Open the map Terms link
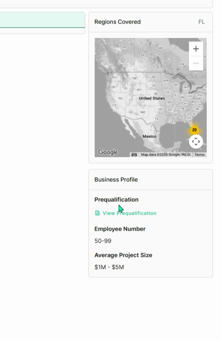Screen dimensions: 221x340 [x=200, y=155]
